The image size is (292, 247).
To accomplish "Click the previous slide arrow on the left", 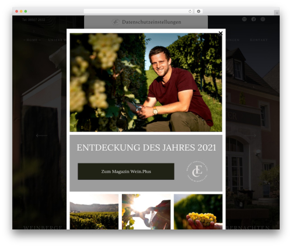I will pos(41,135).
